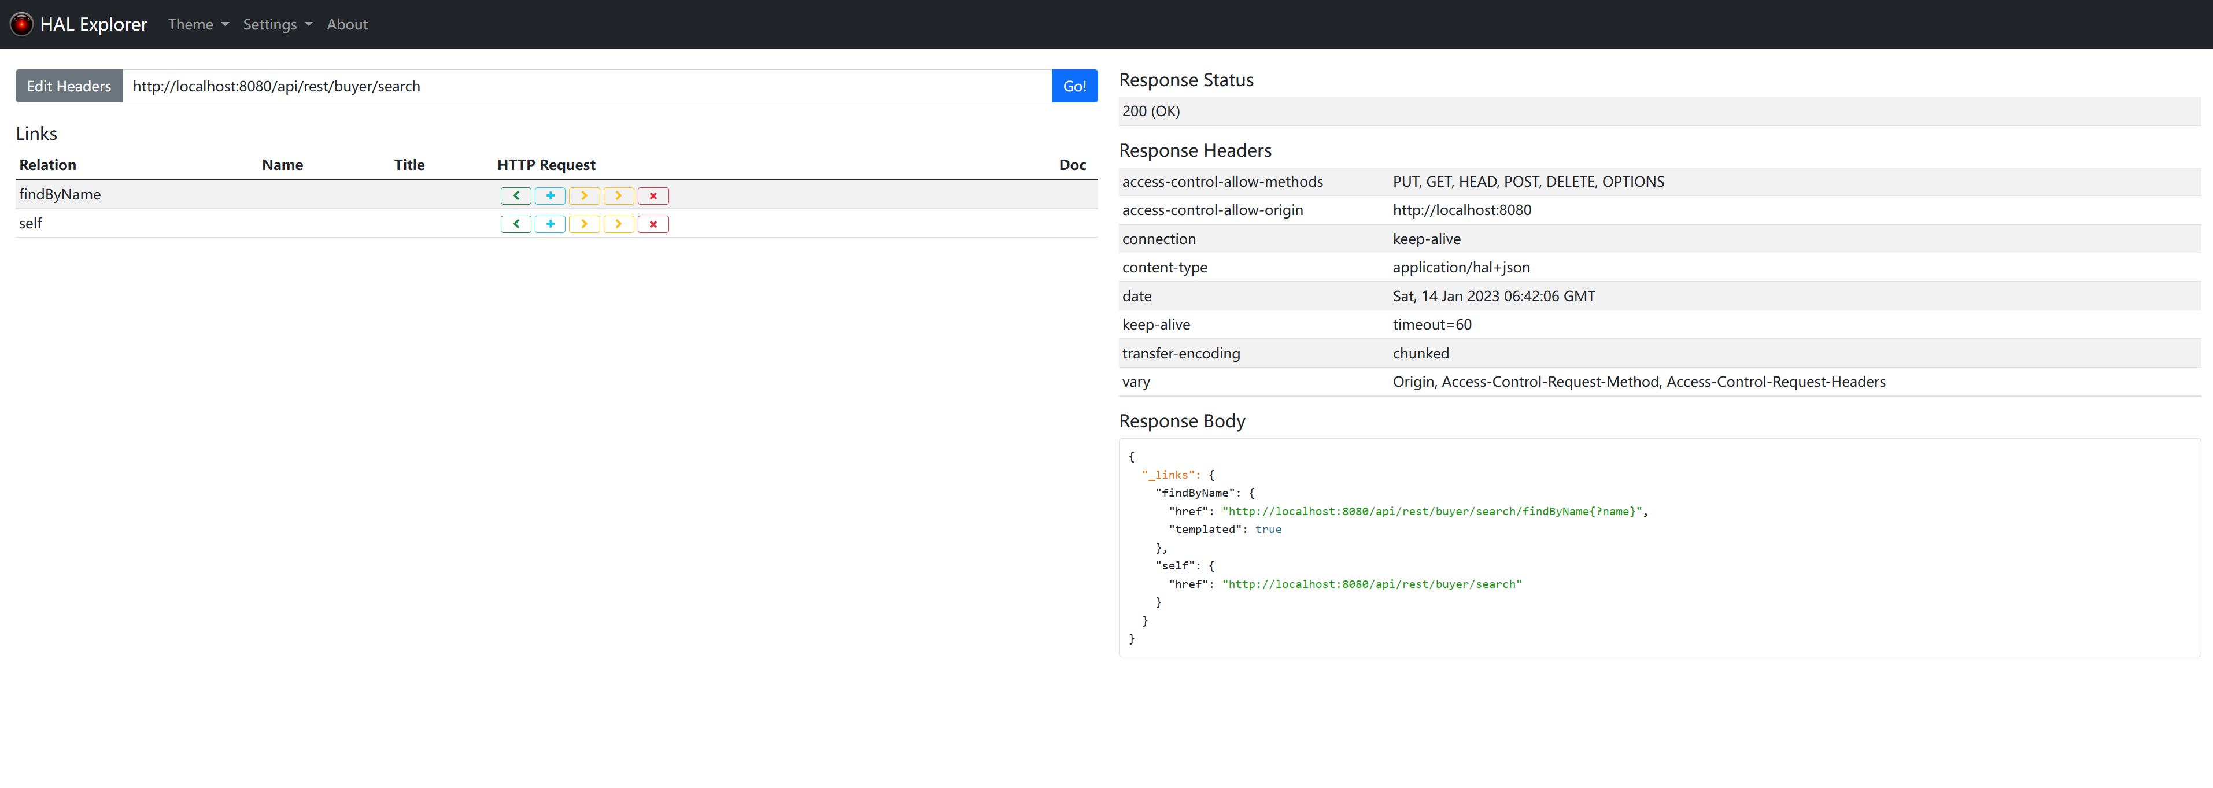Click blue plus POST button for self link
The width and height of the screenshot is (2213, 788).
tap(550, 224)
